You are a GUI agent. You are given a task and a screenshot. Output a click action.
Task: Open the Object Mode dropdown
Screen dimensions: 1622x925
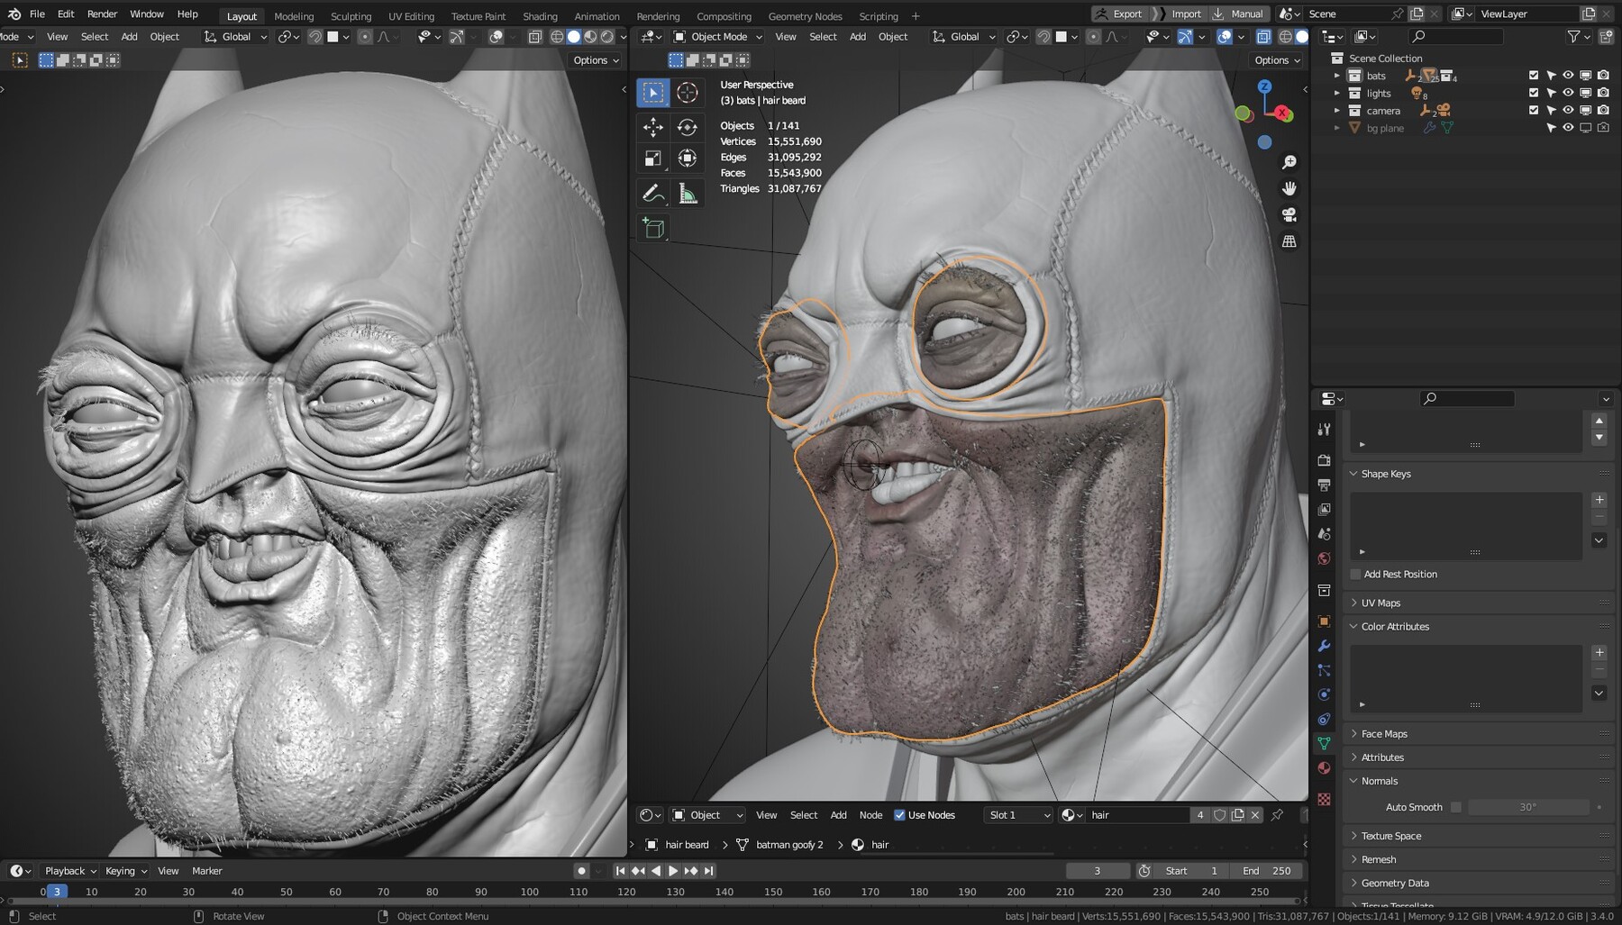(x=716, y=36)
